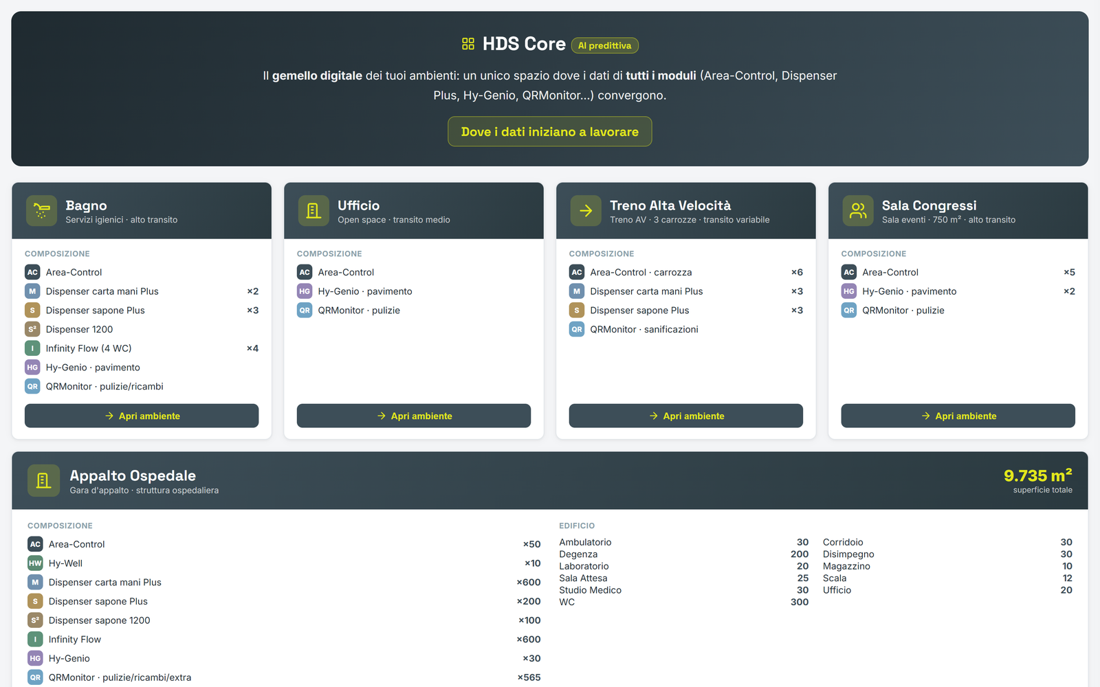The width and height of the screenshot is (1100, 687).
Task: Click the Ufficio building icon
Action: pos(313,210)
